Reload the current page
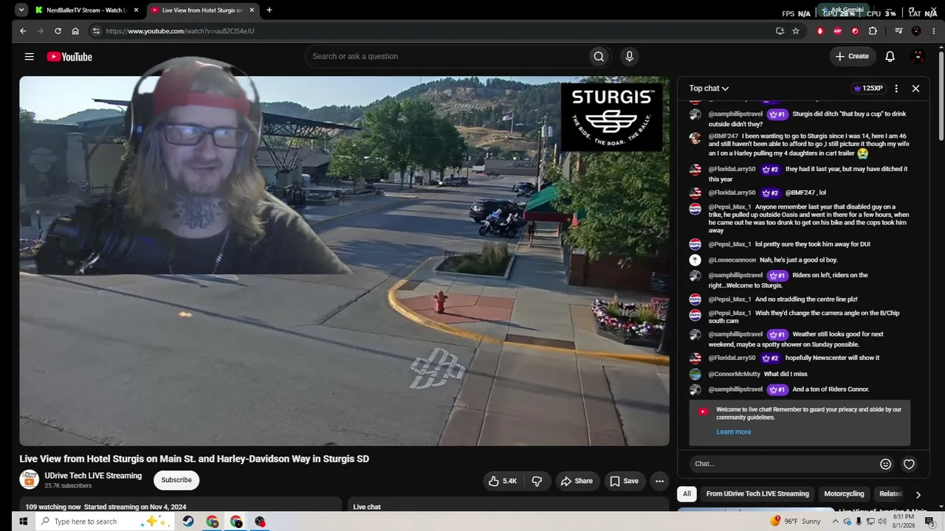Viewport: 945px width, 531px height. coord(58,31)
